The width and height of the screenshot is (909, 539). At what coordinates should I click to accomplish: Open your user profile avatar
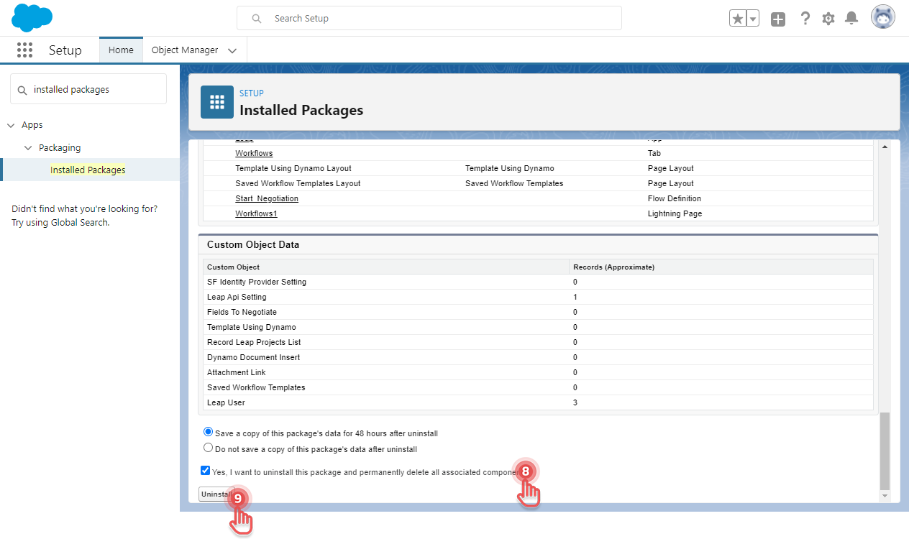[882, 17]
